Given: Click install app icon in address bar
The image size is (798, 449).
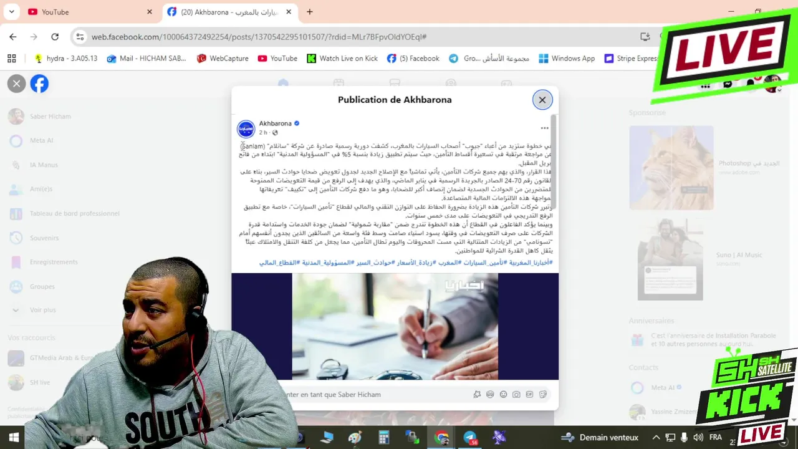Looking at the screenshot, I should [x=645, y=37].
